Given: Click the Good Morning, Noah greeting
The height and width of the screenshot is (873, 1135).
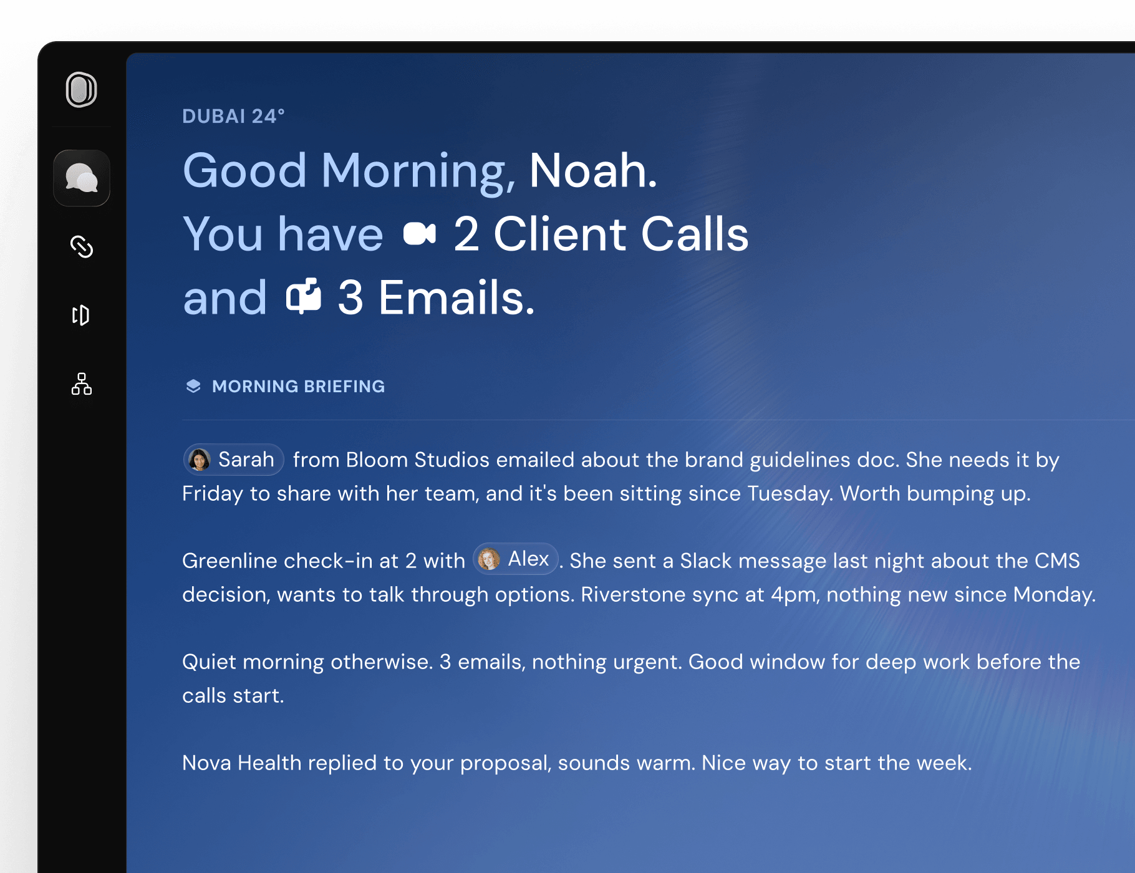Looking at the screenshot, I should pos(420,171).
